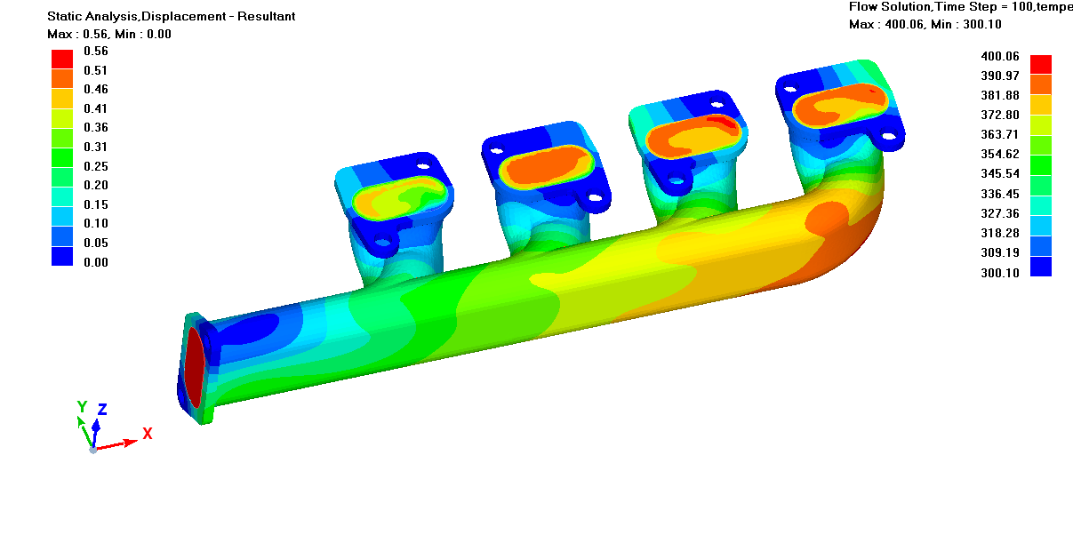Click the dark blue 0.00 displacement swatch
1073x543 pixels.
click(x=61, y=257)
